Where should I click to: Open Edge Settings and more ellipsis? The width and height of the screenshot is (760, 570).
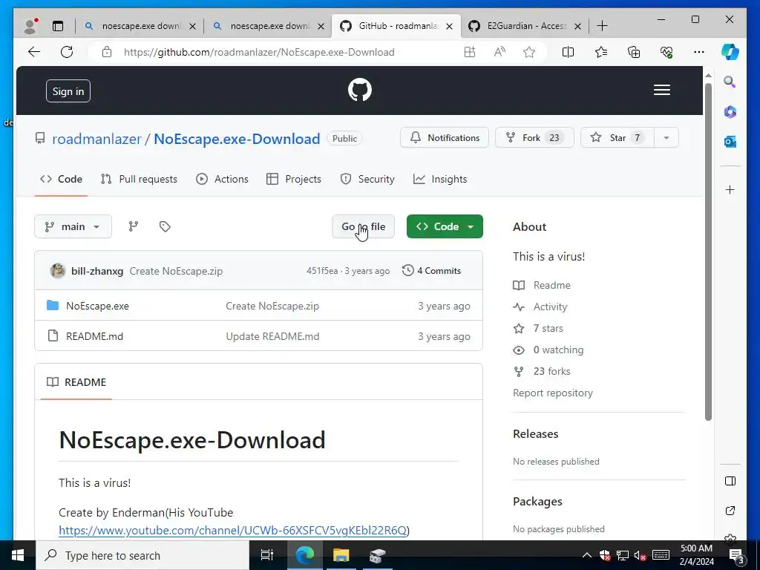(x=699, y=52)
